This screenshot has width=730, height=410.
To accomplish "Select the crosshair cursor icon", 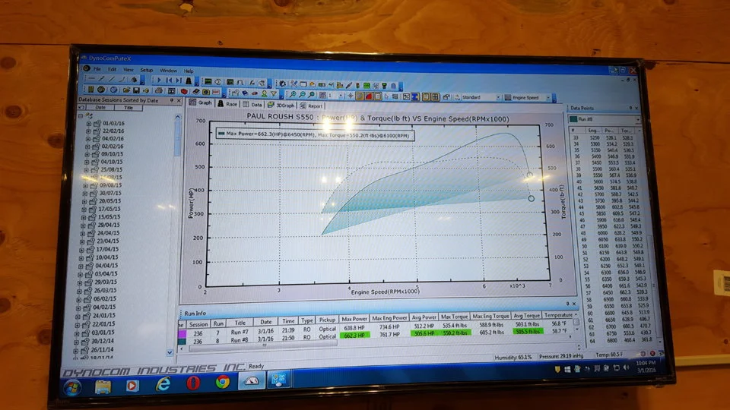I will click(x=351, y=96).
